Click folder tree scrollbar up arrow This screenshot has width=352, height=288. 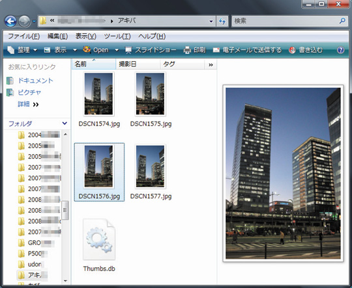tap(65, 135)
